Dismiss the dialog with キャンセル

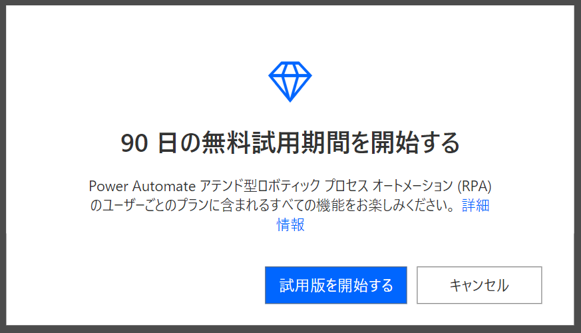coord(479,285)
